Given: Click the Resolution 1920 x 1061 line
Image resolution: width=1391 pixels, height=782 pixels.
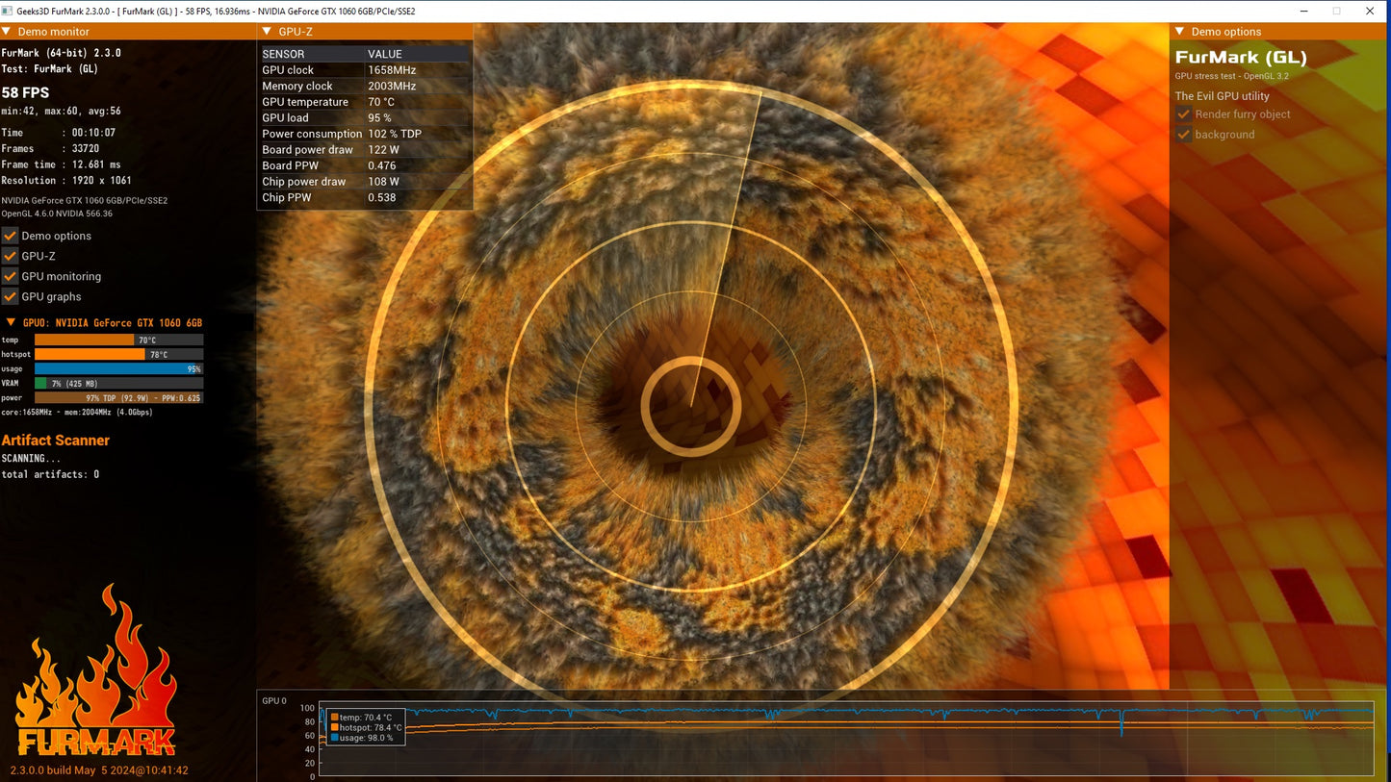Looking at the screenshot, I should click(x=66, y=180).
